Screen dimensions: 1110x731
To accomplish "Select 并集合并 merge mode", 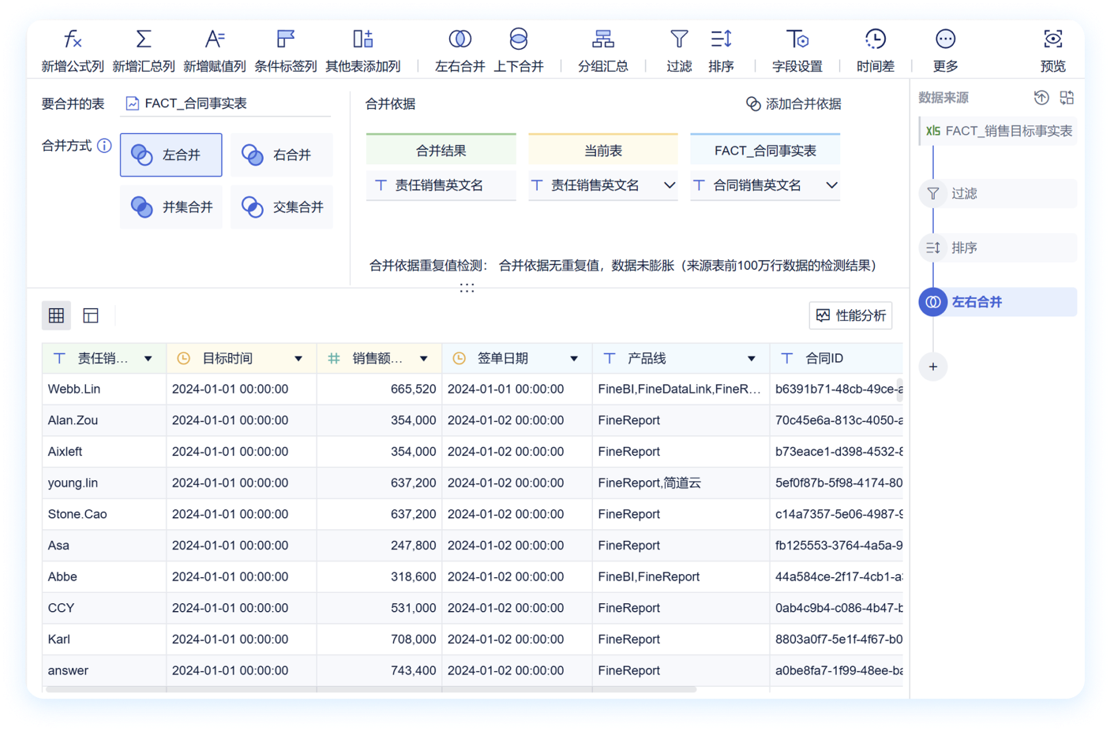I will point(171,207).
